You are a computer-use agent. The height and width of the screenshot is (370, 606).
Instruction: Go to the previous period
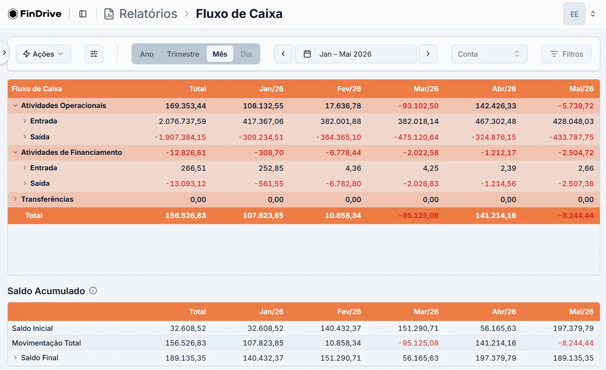click(283, 54)
